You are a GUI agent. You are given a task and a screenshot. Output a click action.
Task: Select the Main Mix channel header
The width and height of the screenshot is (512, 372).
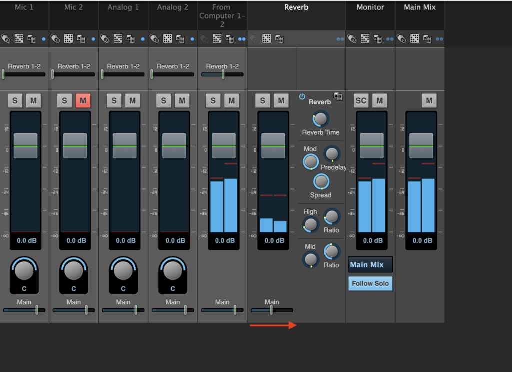pyautogui.click(x=420, y=7)
